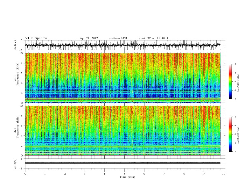Click the "start UT = 11:40:1" text
The image size is (252, 195).
pyautogui.click(x=154, y=38)
